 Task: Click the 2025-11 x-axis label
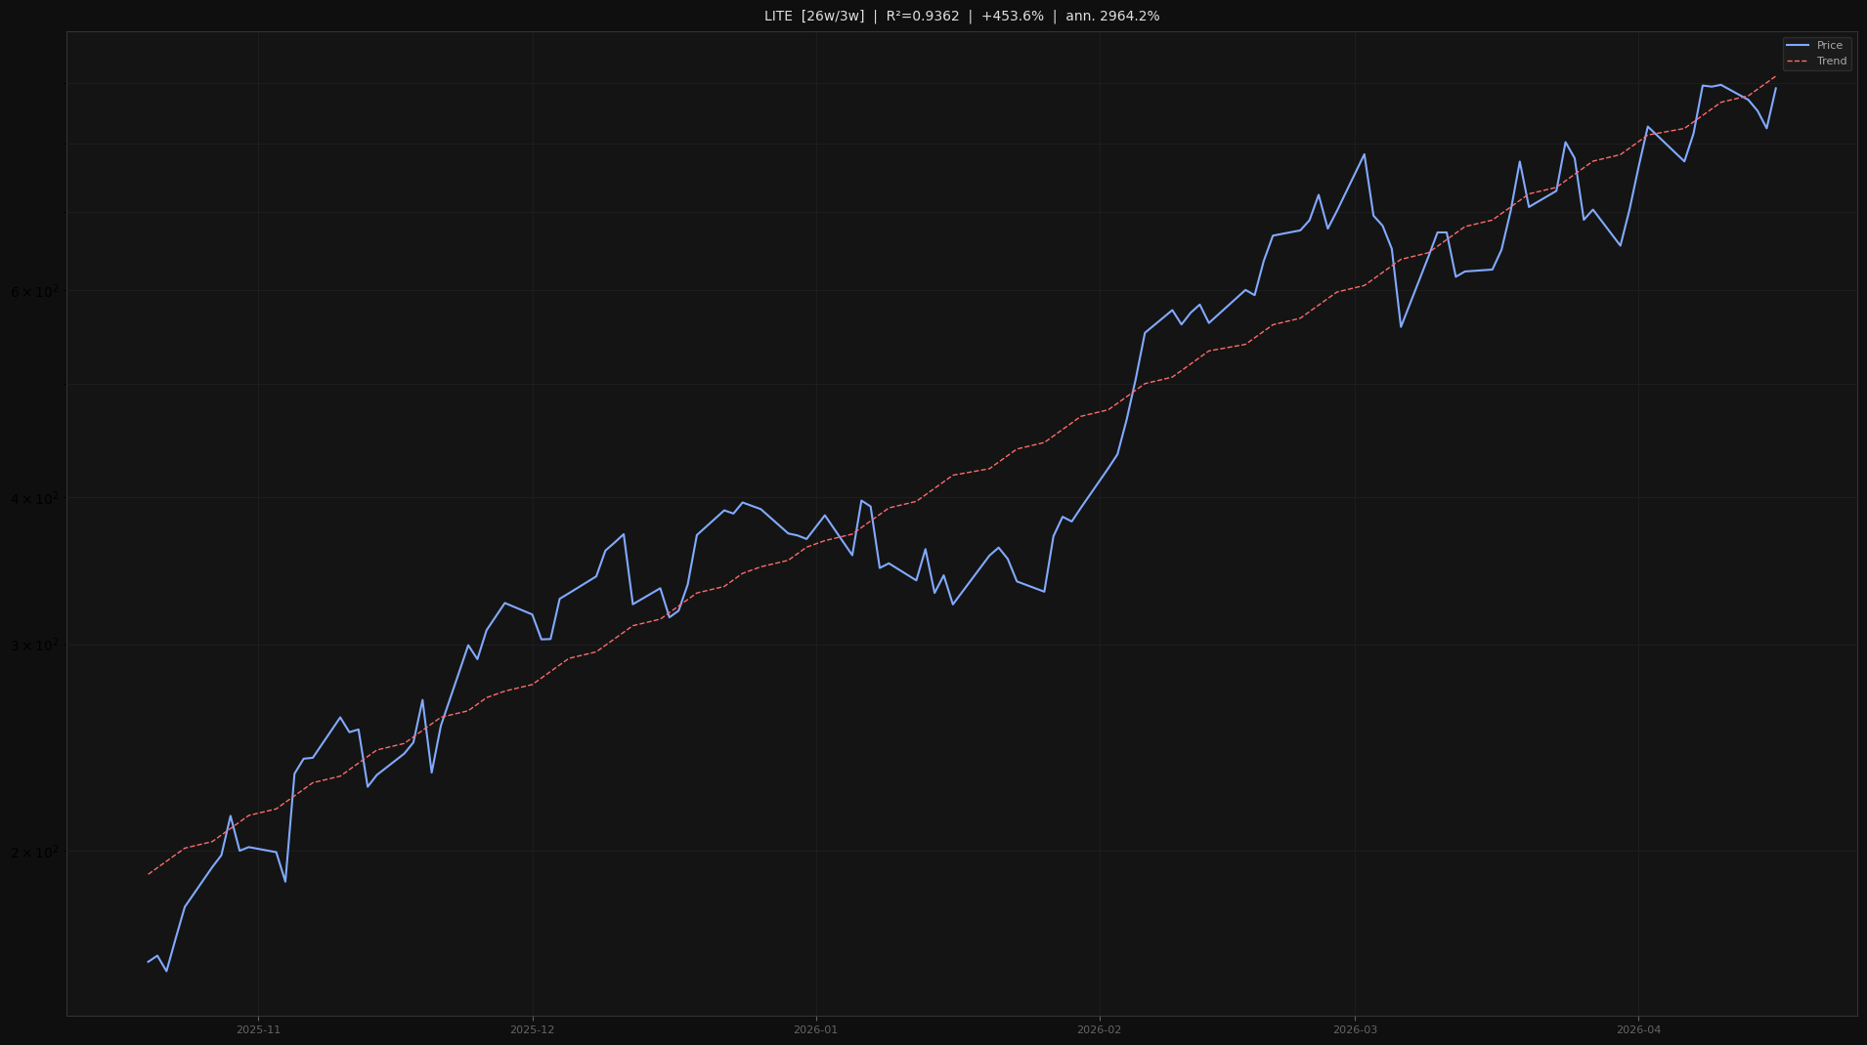(257, 1027)
